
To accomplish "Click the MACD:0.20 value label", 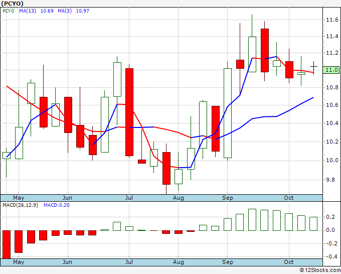I will (x=57, y=205).
